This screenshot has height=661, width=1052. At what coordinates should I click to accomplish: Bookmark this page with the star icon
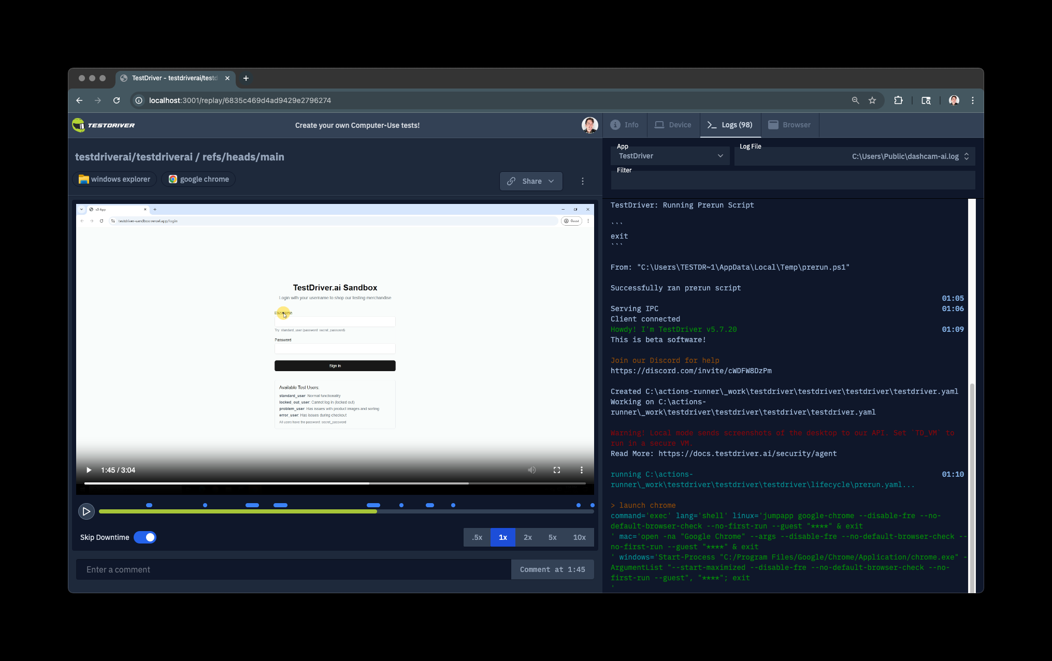point(872,100)
